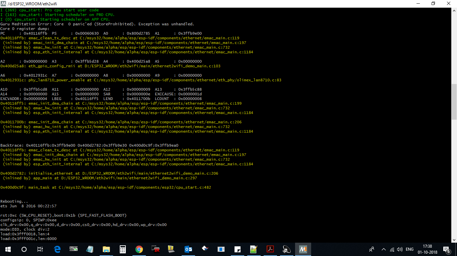The height and width of the screenshot is (256, 457).
Task: Click the A10 A11 A12 A13 register line
Action: pos(101,89)
